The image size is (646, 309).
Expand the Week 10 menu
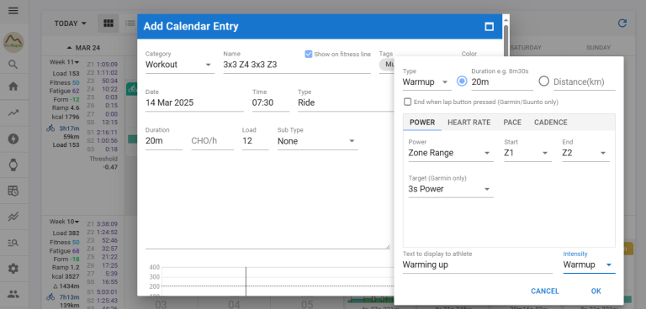[64, 222]
